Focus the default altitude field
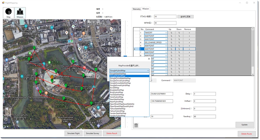Viewport: 260px width, 140px height. coord(165,16)
